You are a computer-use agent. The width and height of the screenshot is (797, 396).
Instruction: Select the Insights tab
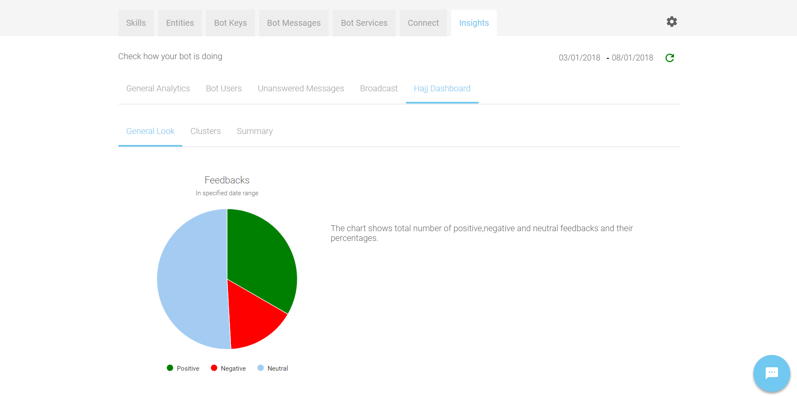point(474,23)
